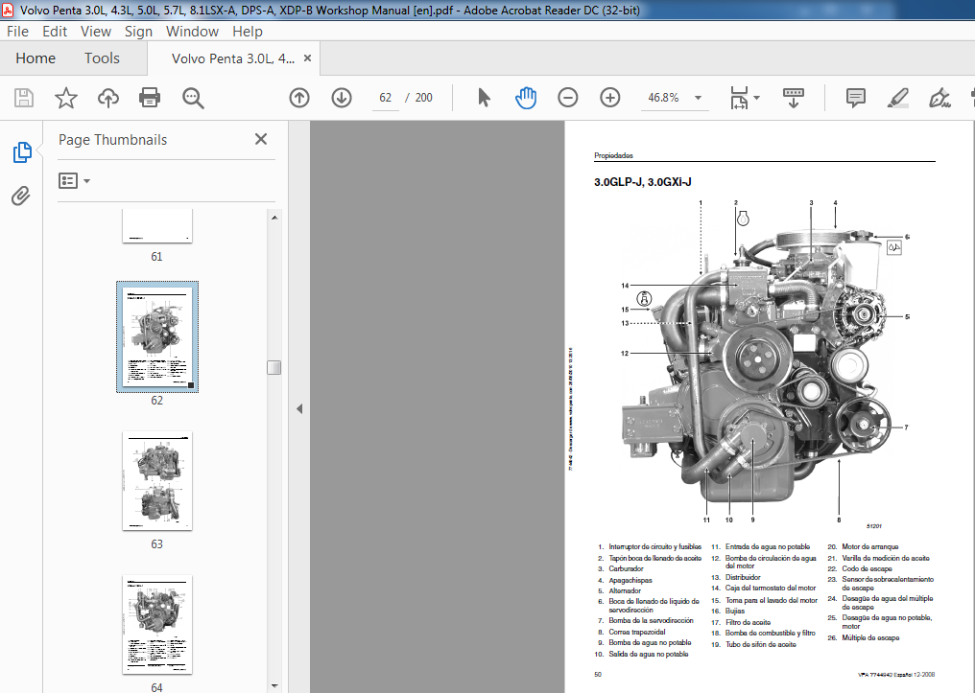
Task: Print the document using the printer icon
Action: point(150,98)
